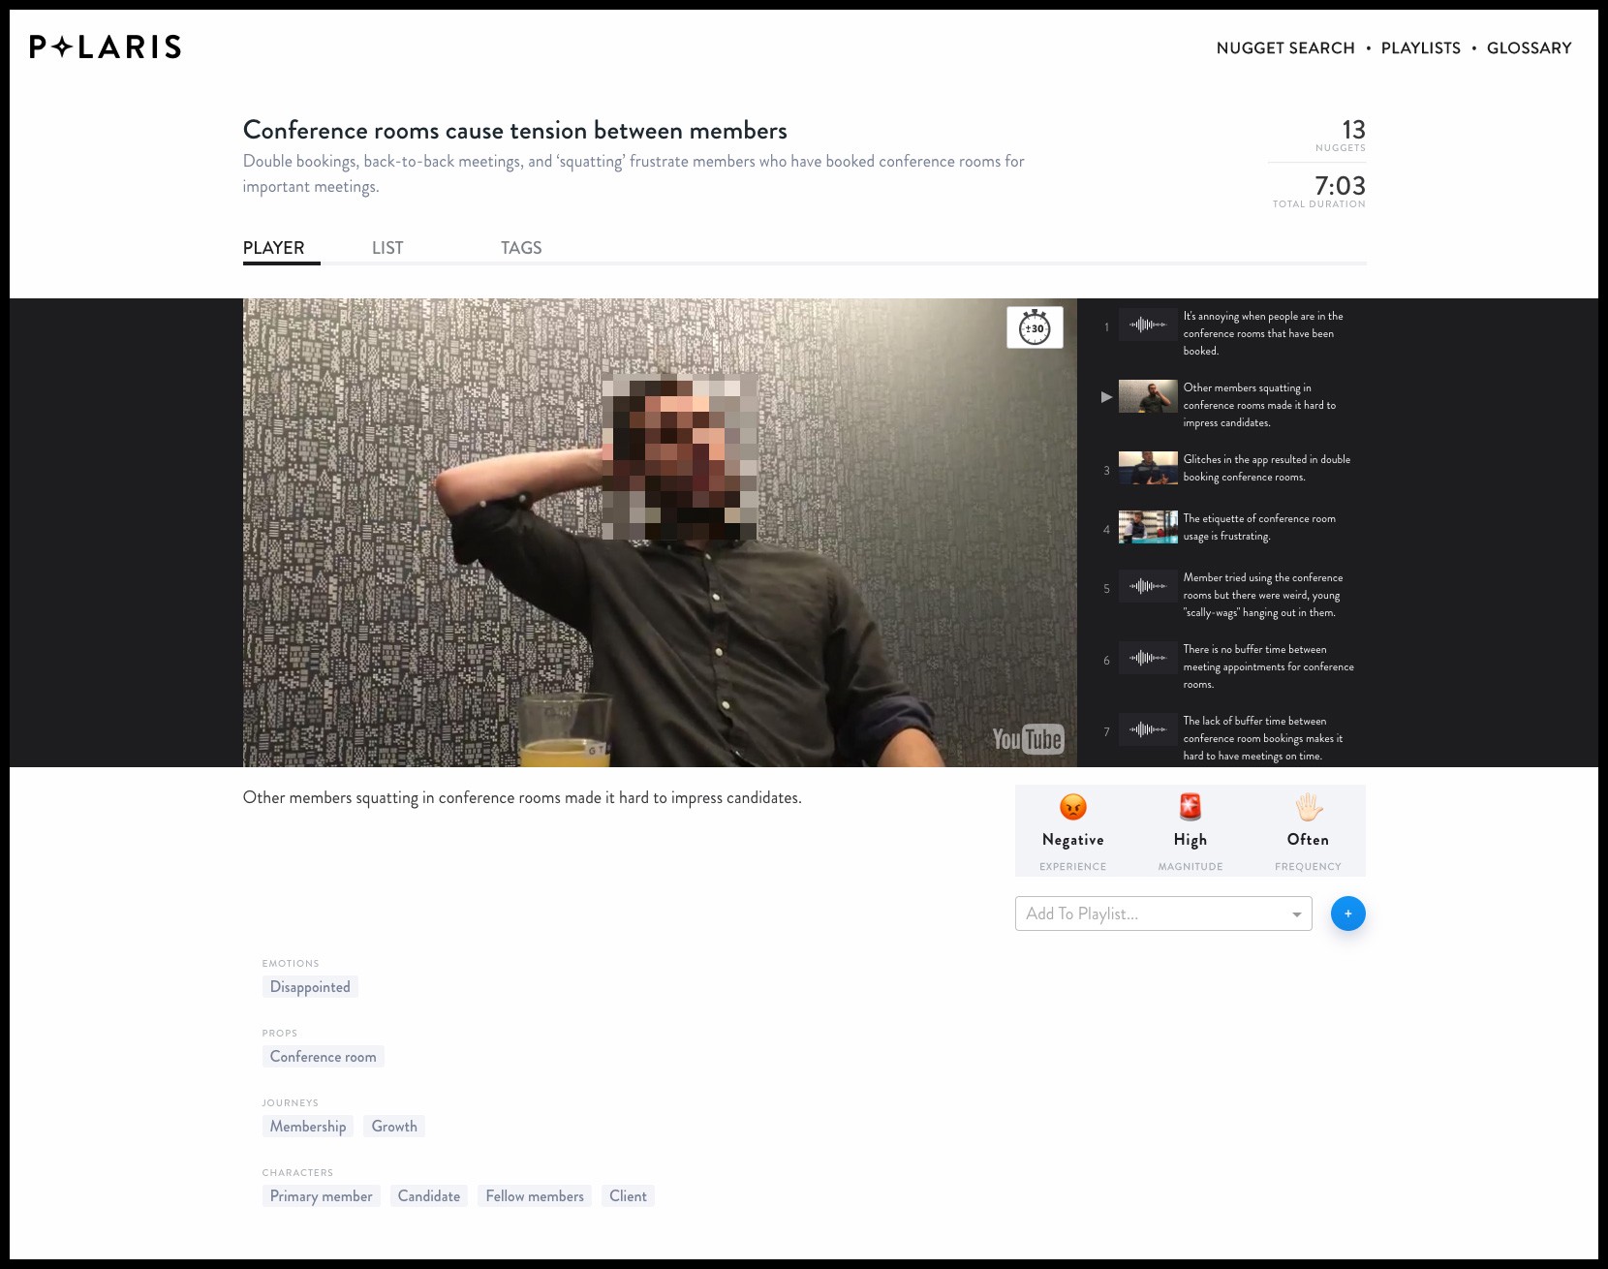The height and width of the screenshot is (1269, 1608).
Task: Select audio waveform icon of nugget 6
Action: [x=1148, y=659]
